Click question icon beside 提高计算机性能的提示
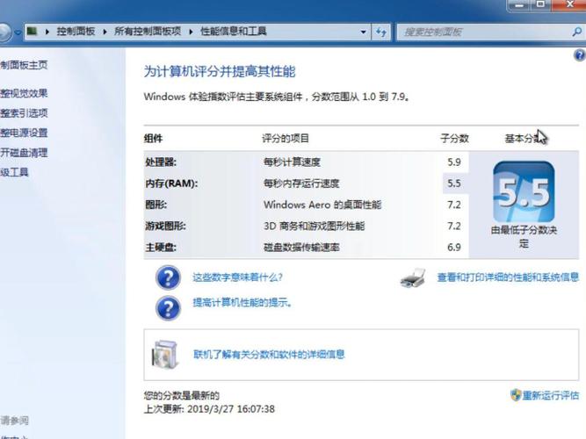586x439 pixels. coord(168,308)
